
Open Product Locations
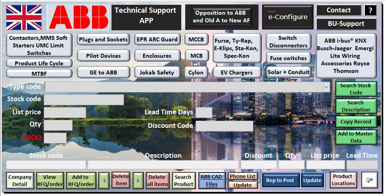click(x=343, y=180)
